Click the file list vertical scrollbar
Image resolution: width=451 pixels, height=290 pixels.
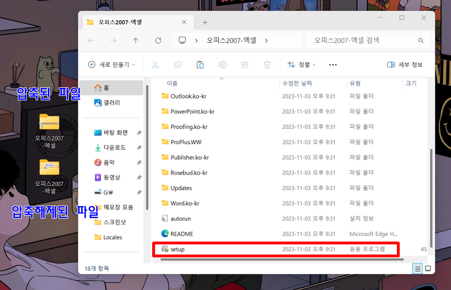pyautogui.click(x=431, y=198)
